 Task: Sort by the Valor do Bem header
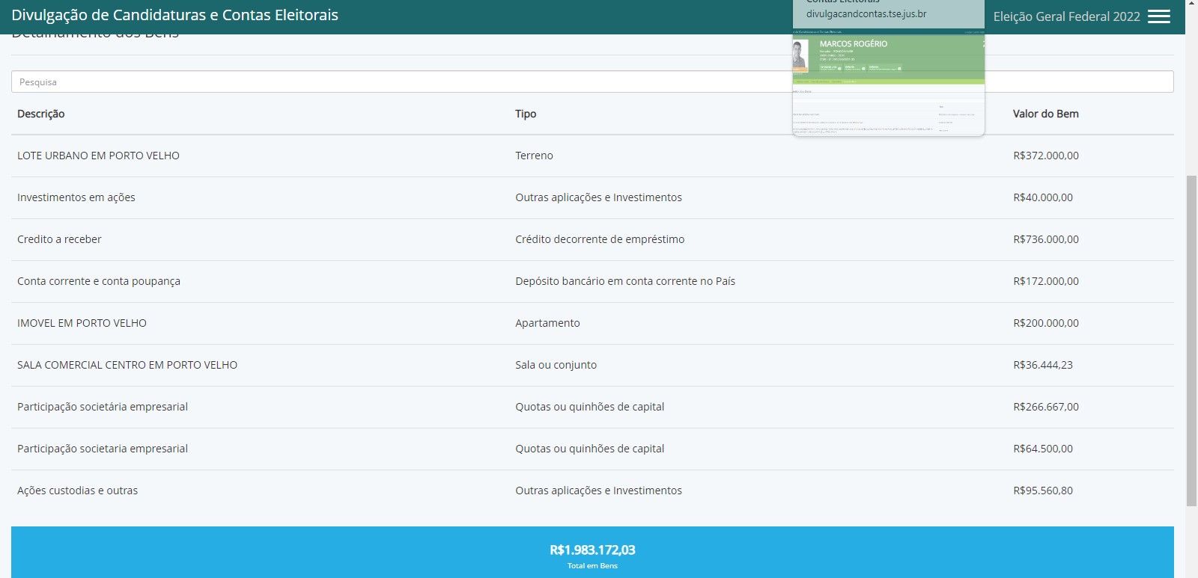coord(1045,114)
